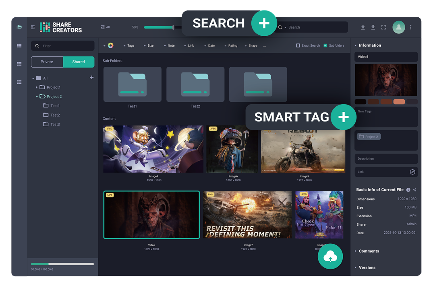Open the color wheel filter

pyautogui.click(x=110, y=45)
